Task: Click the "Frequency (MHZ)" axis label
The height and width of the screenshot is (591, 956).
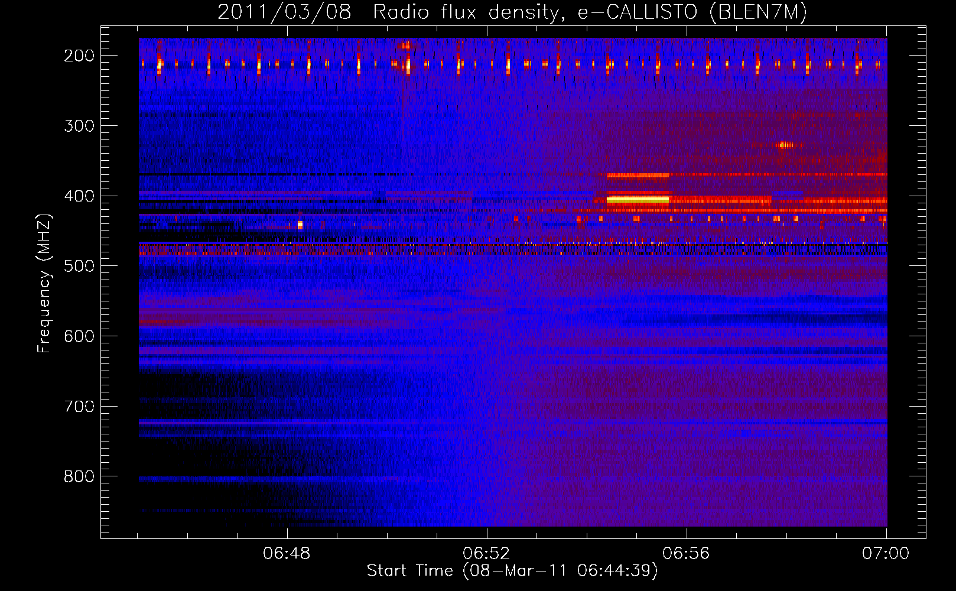Action: [44, 283]
